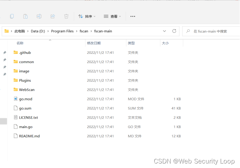The image size is (240, 168).
Task: Open the 查看 view dropdown
Action: tap(113, 16)
